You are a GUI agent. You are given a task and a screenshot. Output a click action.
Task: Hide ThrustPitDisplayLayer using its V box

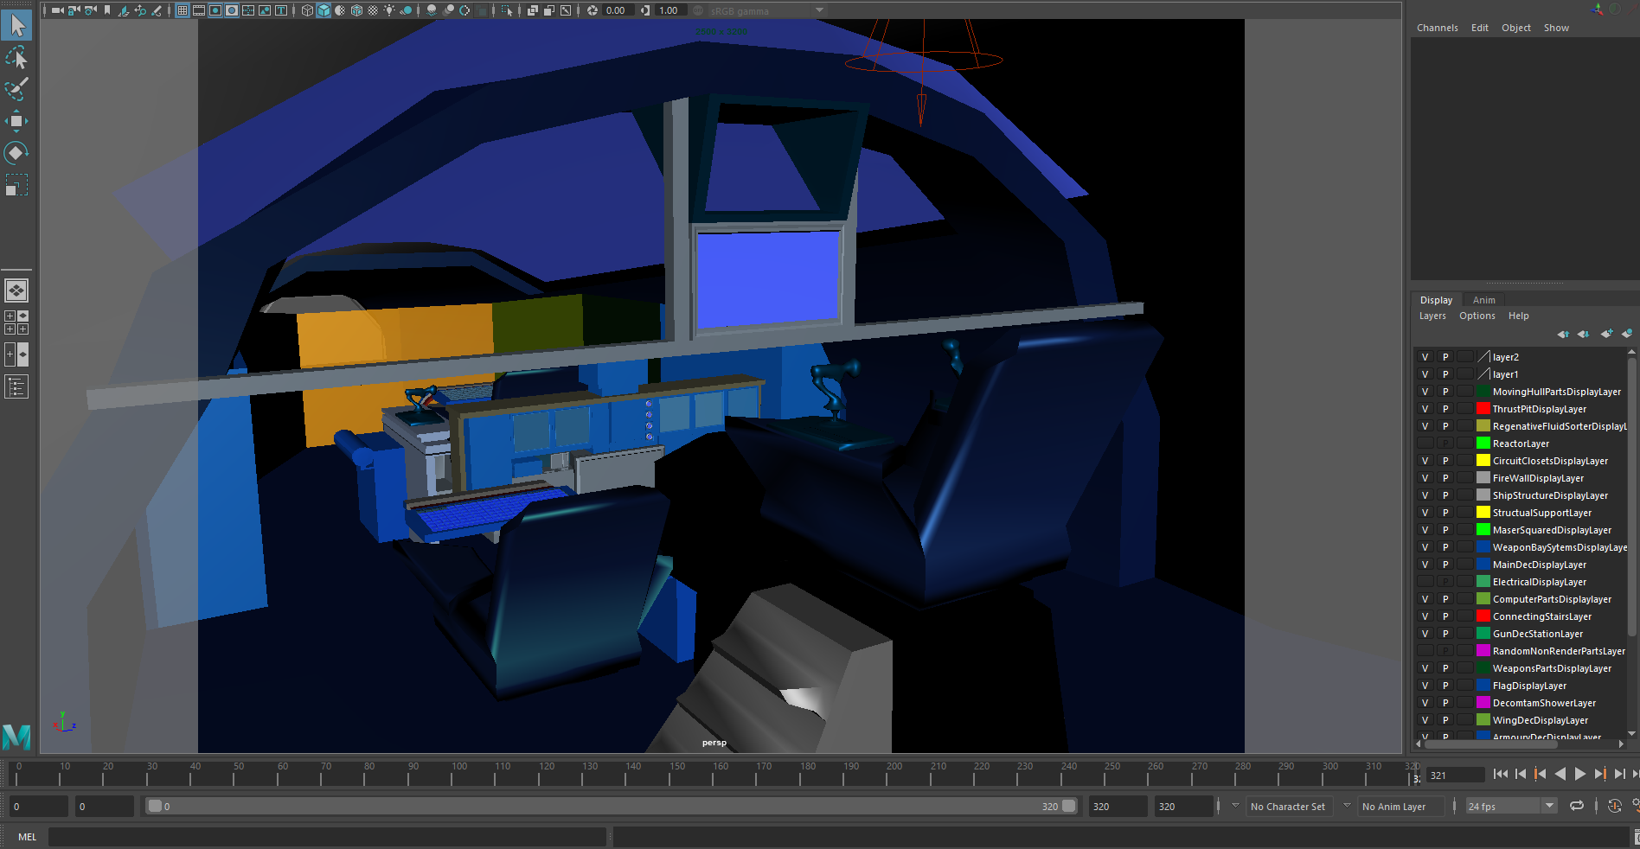tap(1425, 409)
